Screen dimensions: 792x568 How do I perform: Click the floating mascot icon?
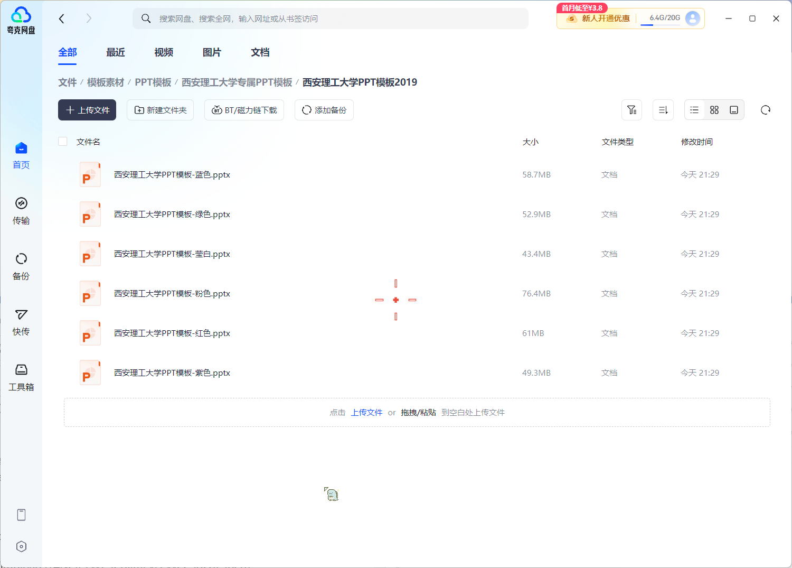[x=331, y=494]
